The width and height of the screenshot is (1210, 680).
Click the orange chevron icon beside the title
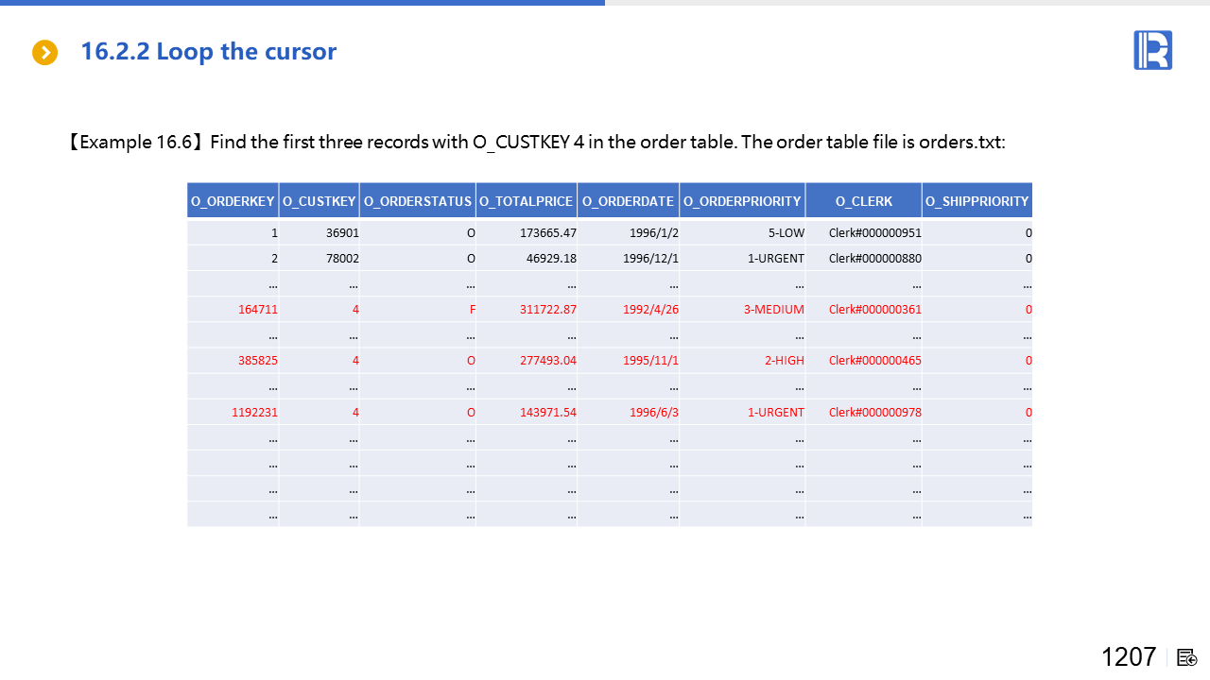pyautogui.click(x=44, y=53)
